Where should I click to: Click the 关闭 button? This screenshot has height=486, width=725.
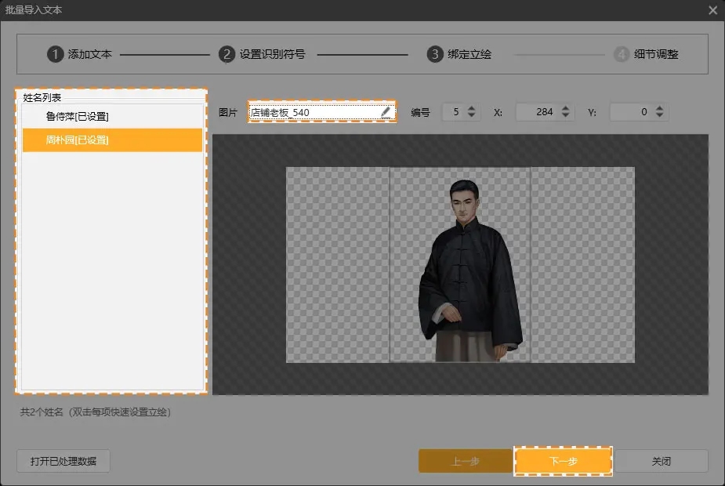click(x=661, y=461)
